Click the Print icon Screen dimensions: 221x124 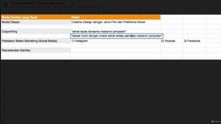pyautogui.click(x=14, y=12)
